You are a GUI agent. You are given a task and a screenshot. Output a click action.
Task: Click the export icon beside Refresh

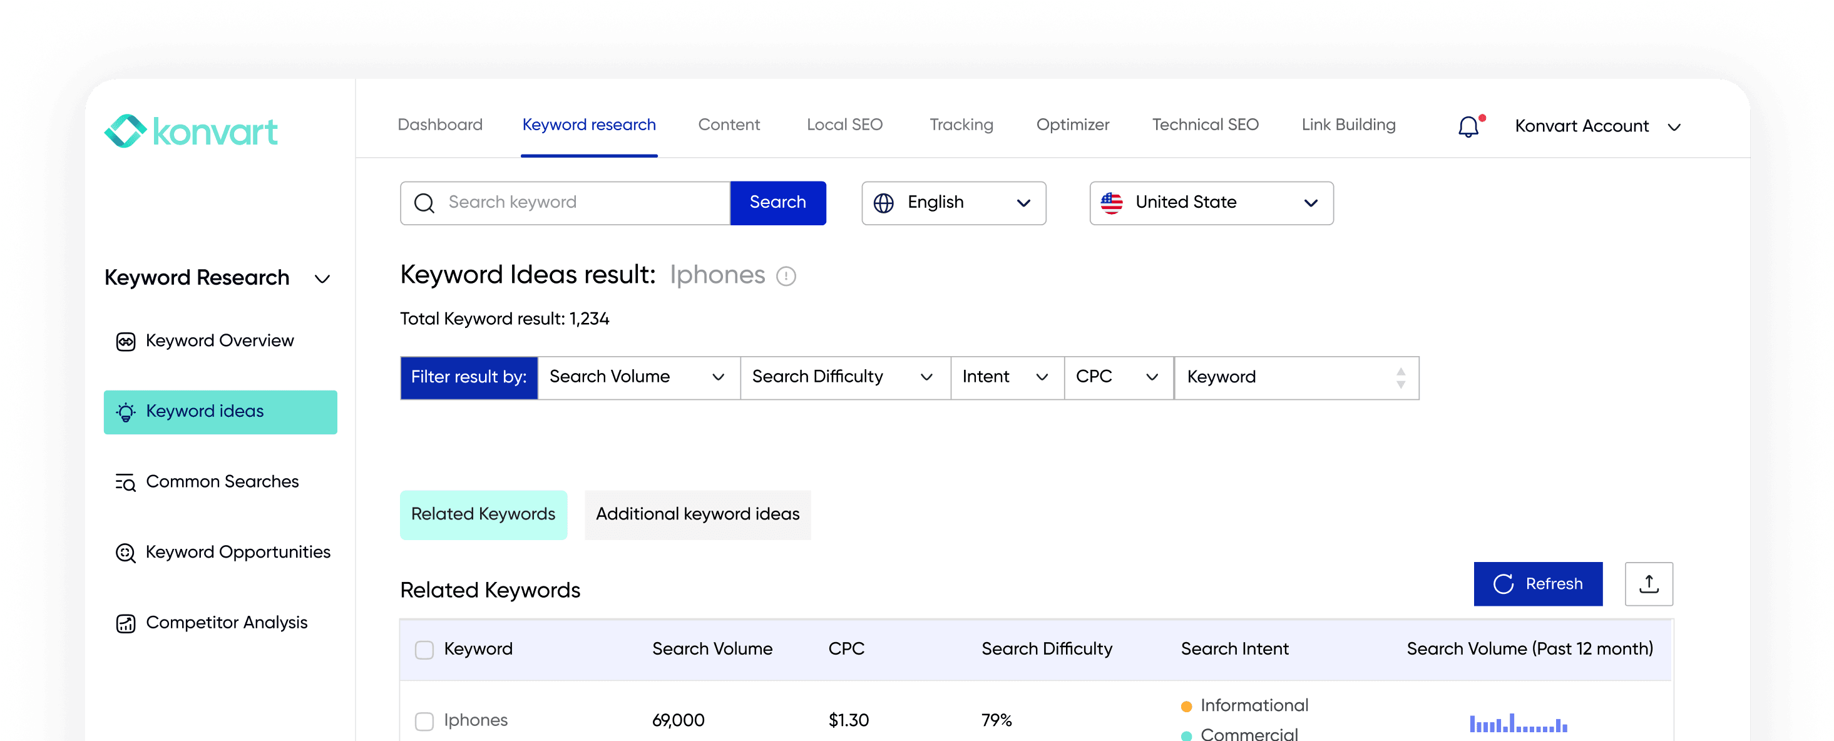1649,584
